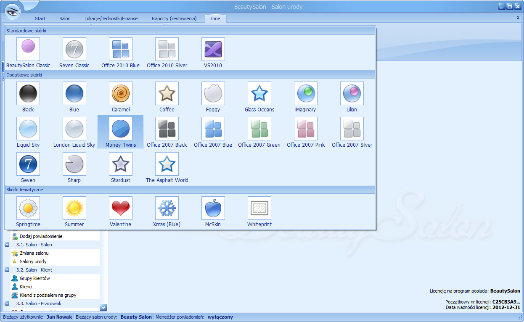Image resolution: width=524 pixels, height=322 pixels.
Task: Choose the iMaginary skin
Action: click(306, 97)
